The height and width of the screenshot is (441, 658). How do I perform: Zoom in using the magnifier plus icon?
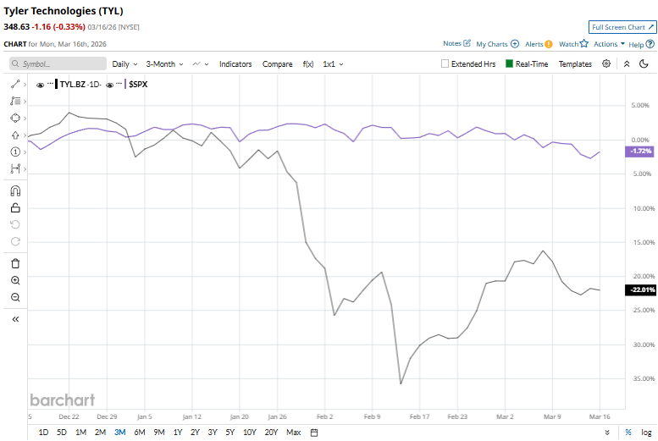14,280
